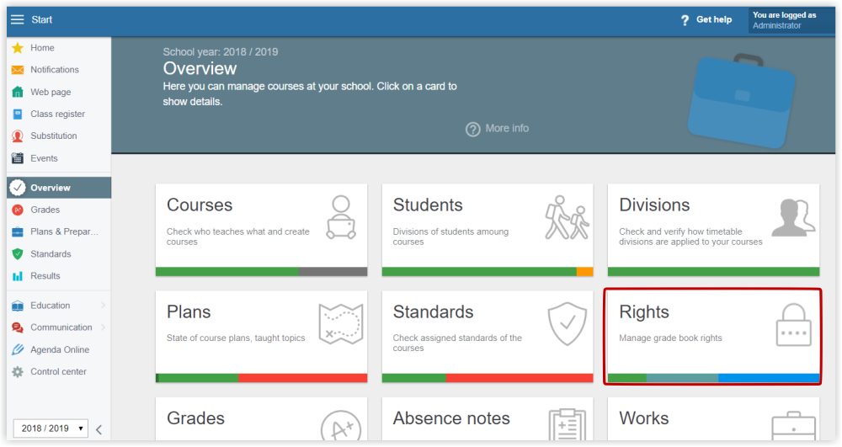Open the Courses card title
The width and height of the screenshot is (842, 447).
(x=200, y=205)
